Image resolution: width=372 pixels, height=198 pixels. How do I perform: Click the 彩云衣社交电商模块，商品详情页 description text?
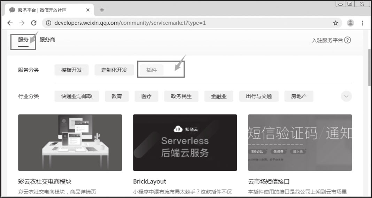pyautogui.click(x=57, y=192)
